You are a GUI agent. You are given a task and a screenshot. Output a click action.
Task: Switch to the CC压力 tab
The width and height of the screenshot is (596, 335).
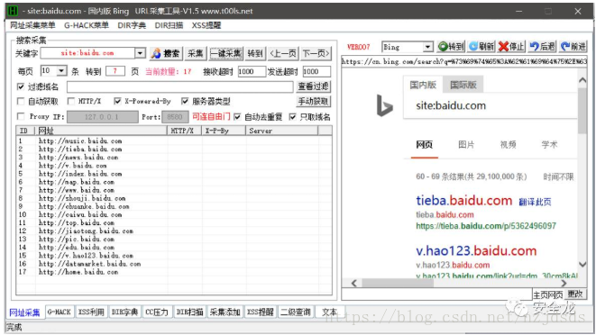(x=157, y=312)
